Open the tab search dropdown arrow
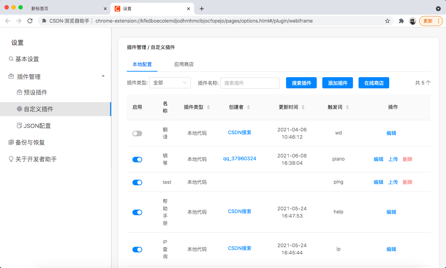The height and width of the screenshot is (268, 446). 438,9
